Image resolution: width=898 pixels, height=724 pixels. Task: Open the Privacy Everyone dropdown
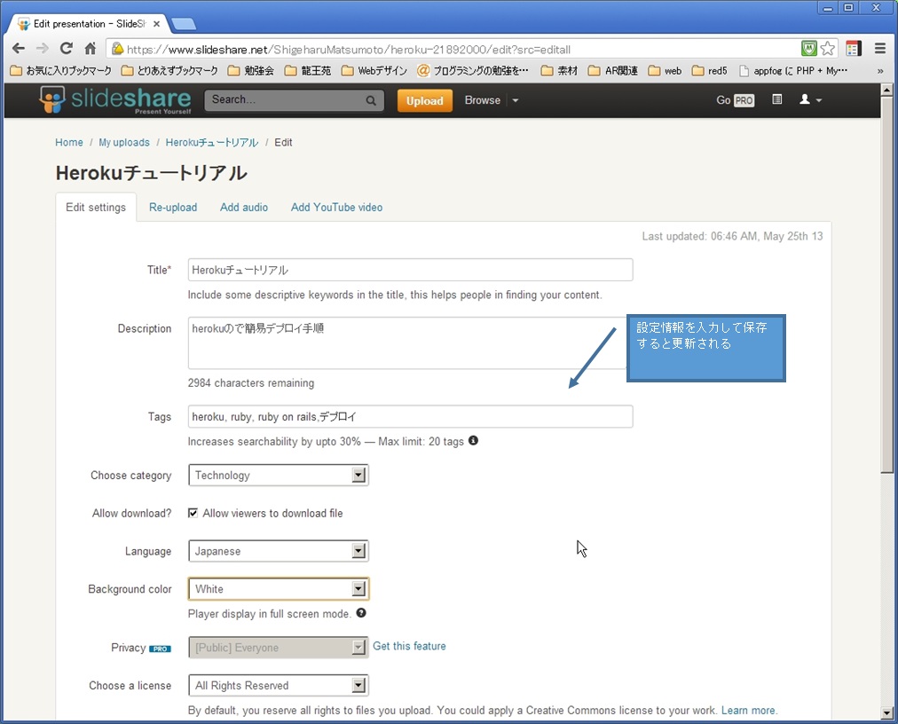click(279, 647)
